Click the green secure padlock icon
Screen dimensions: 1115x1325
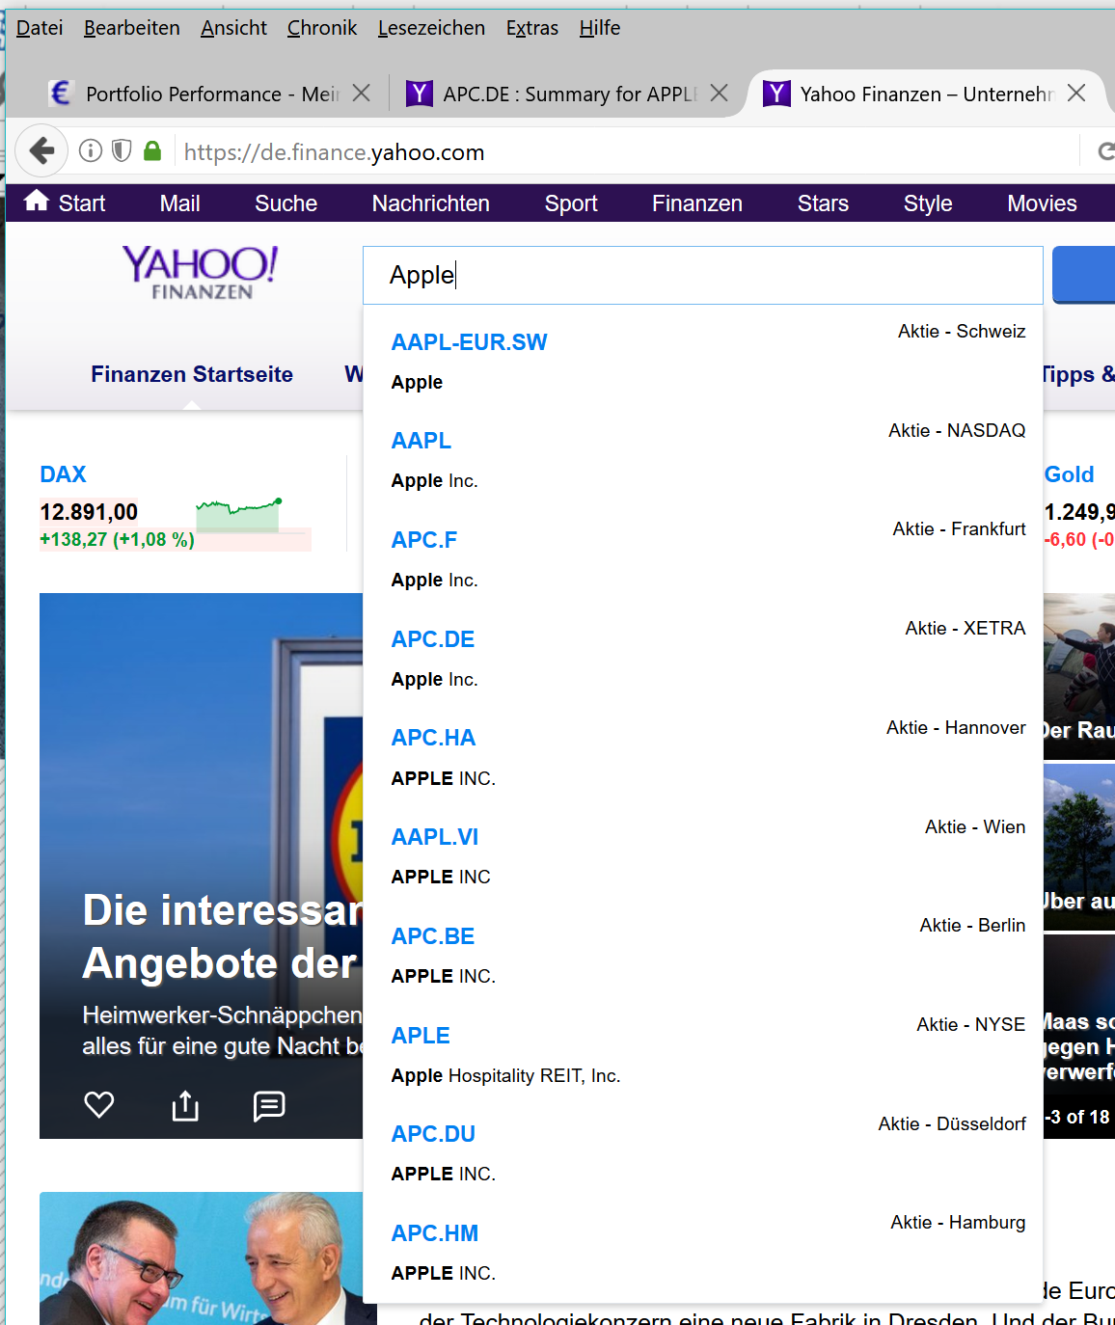pyautogui.click(x=152, y=150)
